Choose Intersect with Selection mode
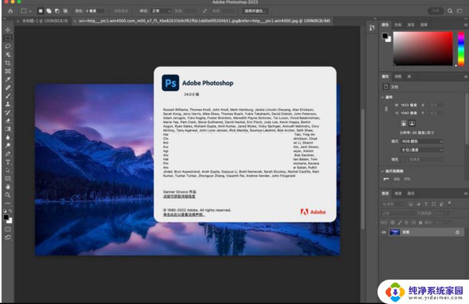Screen dimensions: 469x304 (65, 11)
